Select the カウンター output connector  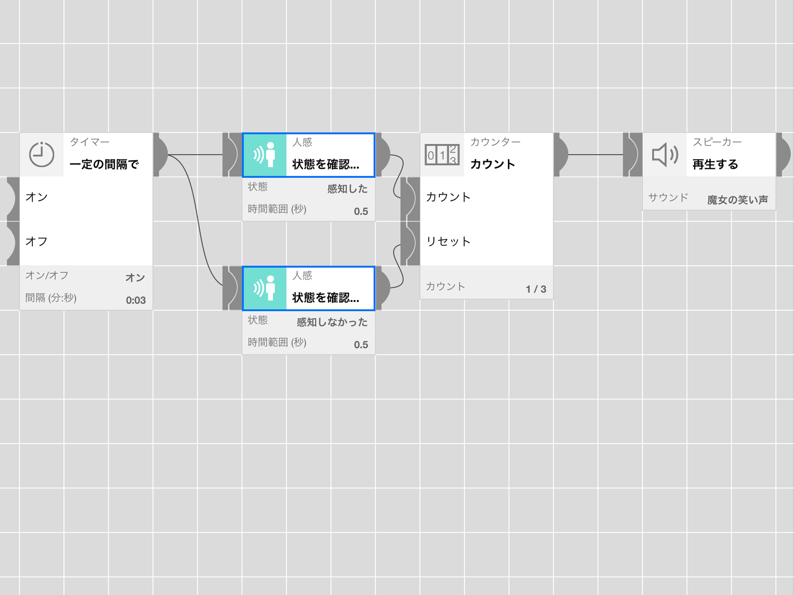pyautogui.click(x=561, y=155)
